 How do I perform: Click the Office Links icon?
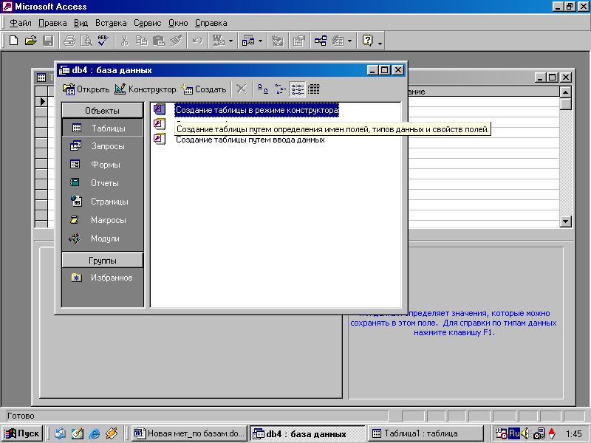(x=219, y=41)
